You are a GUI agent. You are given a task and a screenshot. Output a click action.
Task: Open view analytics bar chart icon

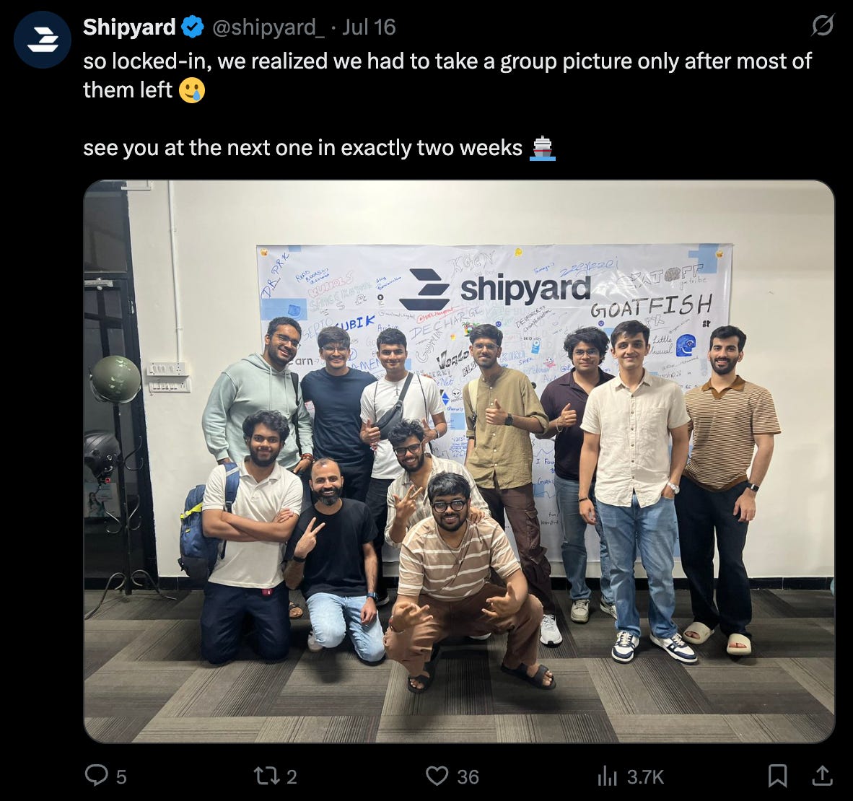pos(607,776)
